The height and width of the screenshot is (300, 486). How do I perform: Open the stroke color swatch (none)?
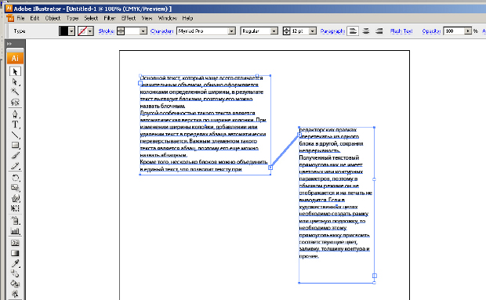pyautogui.click(x=82, y=31)
